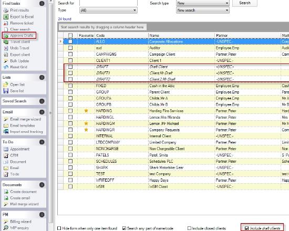Click the Travel client icon
This screenshot has height=231, width=289.
(x=6, y=42)
